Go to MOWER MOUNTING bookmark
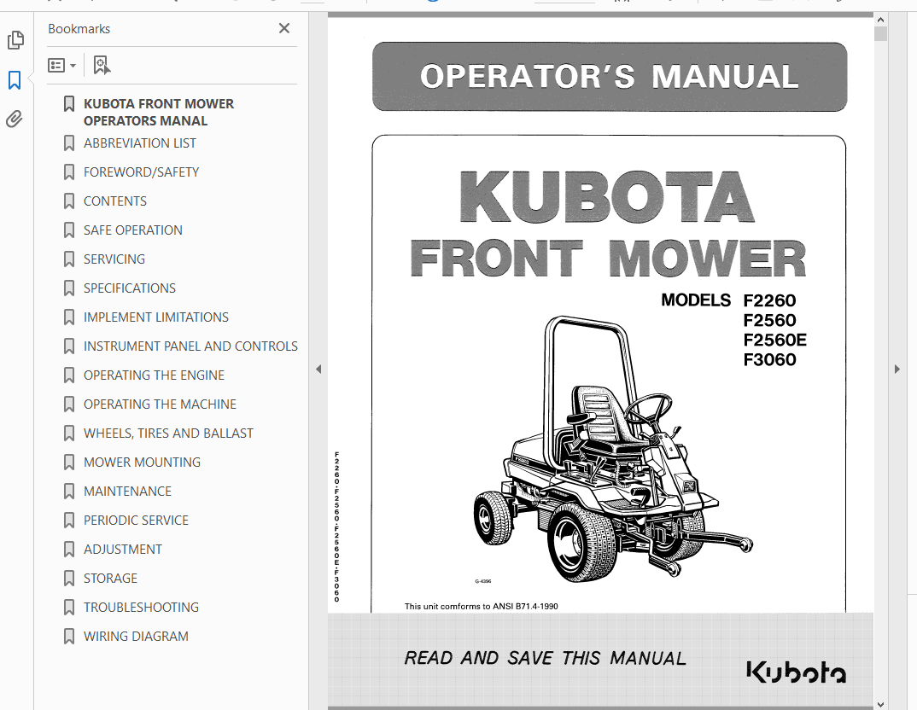 tap(142, 463)
